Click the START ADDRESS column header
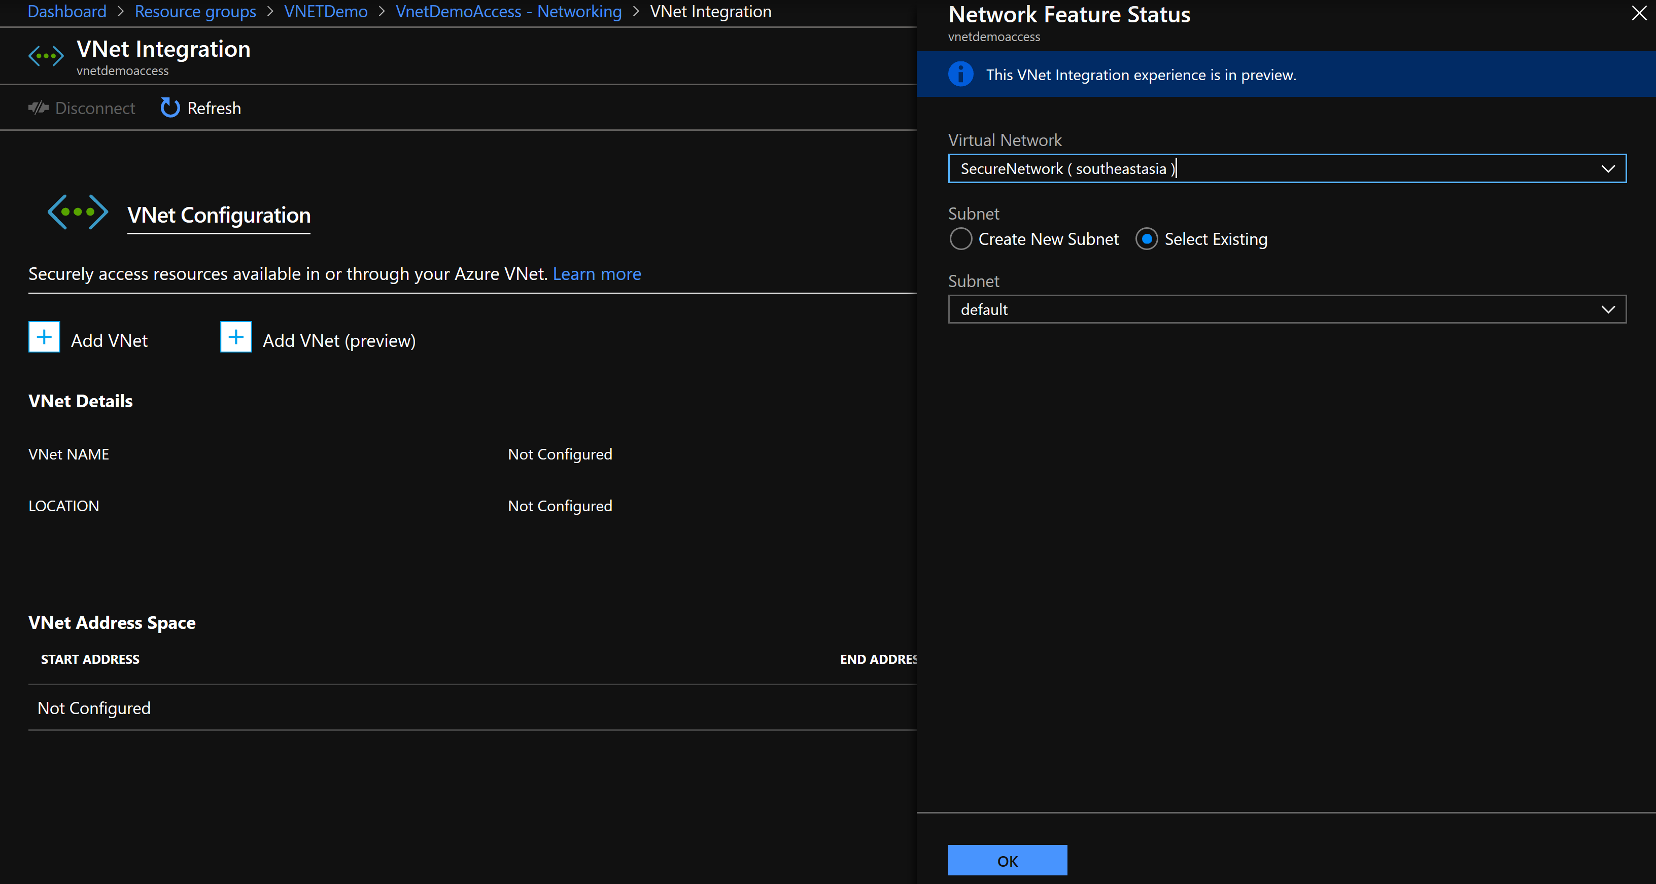Screen dimensions: 1656x884 point(90,659)
